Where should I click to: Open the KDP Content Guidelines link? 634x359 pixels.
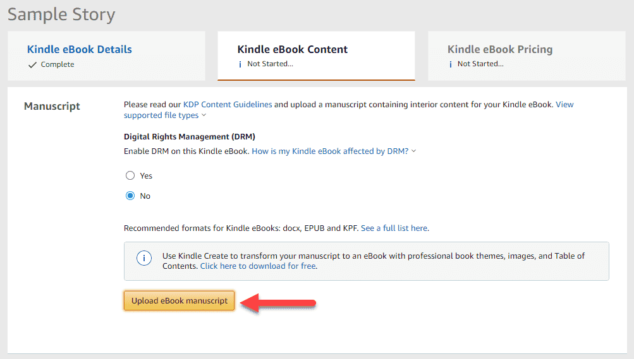tap(228, 105)
